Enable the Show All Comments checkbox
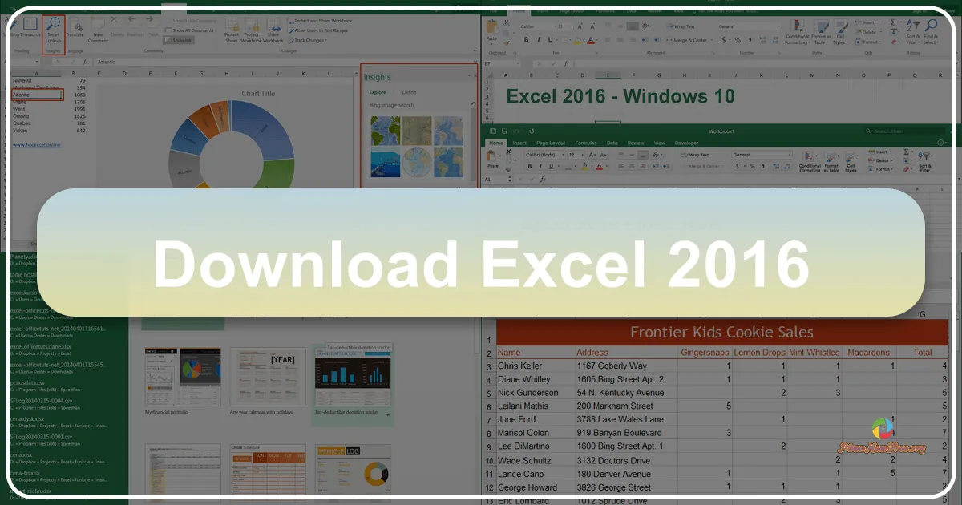Screen dimensions: 962x505 [168, 30]
